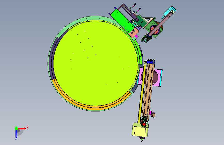Click the green Y axis dot of triad
The width and height of the screenshot is (224, 145).
point(17,128)
